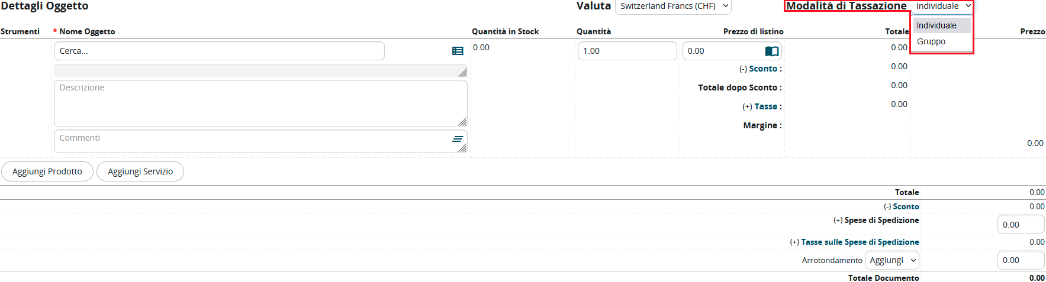This screenshot has width=1046, height=282.
Task: Open the price book icon in Prezzo di listino
Action: click(x=771, y=51)
